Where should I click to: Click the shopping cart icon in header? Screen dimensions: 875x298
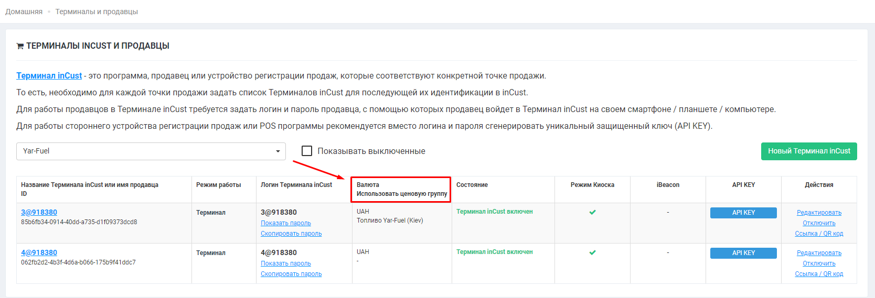tap(20, 46)
